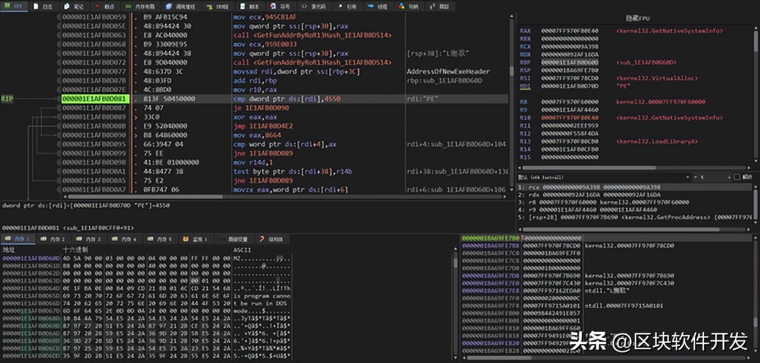Toggle the 解锁 checkbox in the arguments panel

pyautogui.click(x=737, y=177)
